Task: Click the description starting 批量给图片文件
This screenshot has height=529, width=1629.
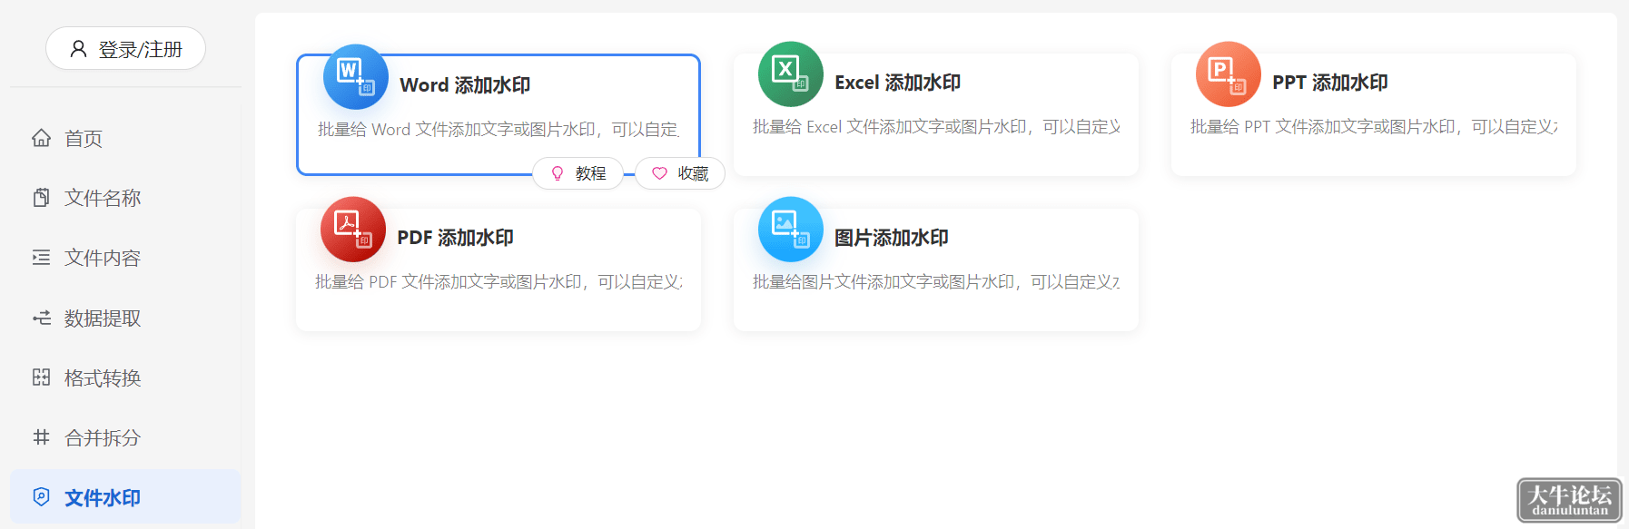Action: pos(936,282)
